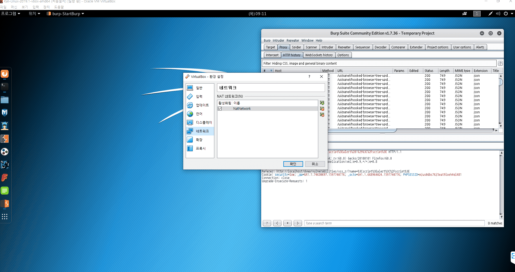This screenshot has height=272, width=515.
Task: Open General settings category in VirtualBox
Action: click(x=200, y=88)
